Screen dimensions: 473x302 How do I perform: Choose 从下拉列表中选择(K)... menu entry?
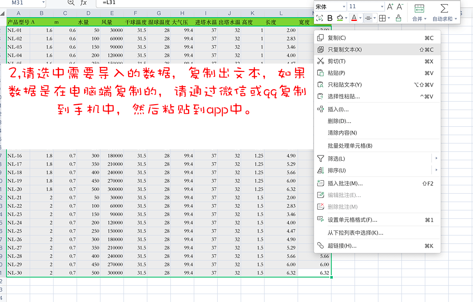(x=377, y=233)
